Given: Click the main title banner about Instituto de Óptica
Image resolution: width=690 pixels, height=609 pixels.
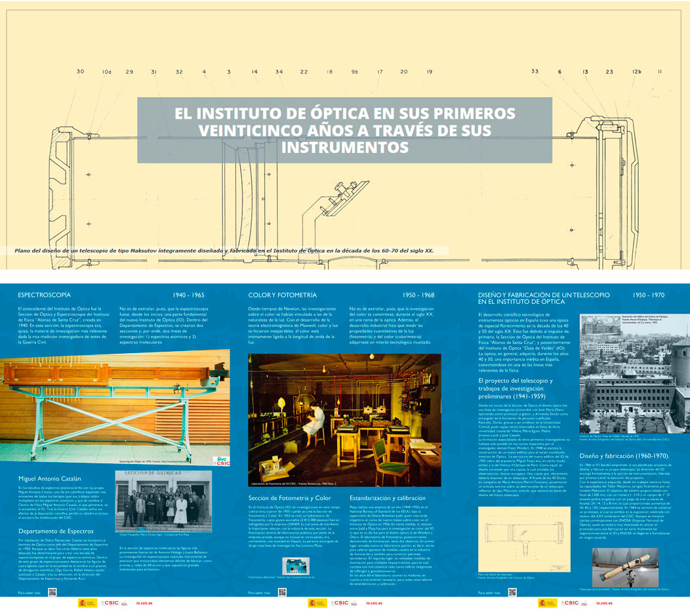Looking at the screenshot, I should (x=344, y=130).
